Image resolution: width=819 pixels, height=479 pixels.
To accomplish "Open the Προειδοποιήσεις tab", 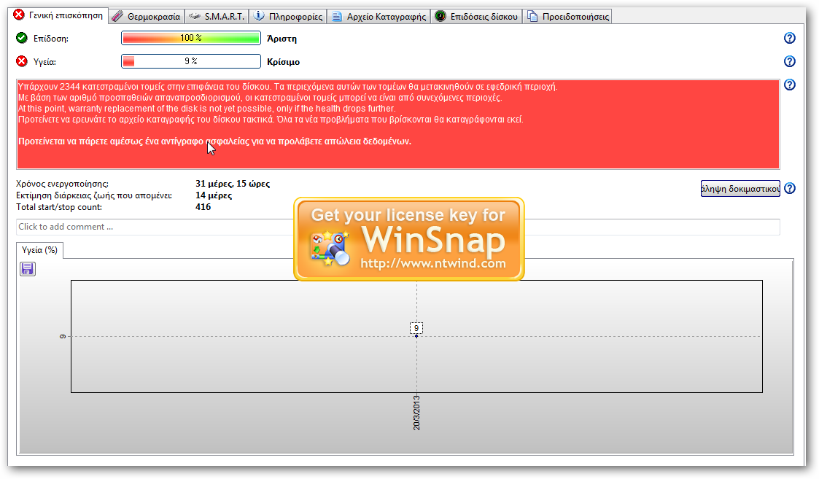I will (x=568, y=17).
